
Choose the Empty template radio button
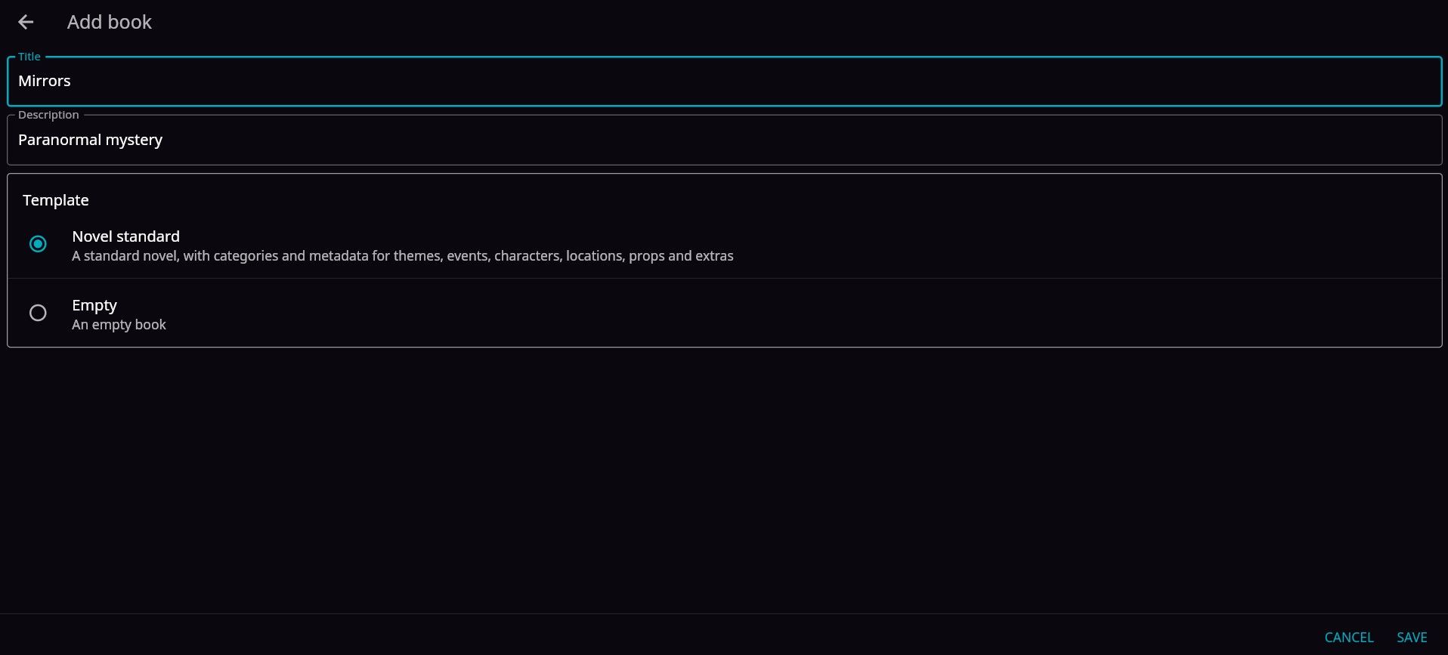tap(38, 313)
